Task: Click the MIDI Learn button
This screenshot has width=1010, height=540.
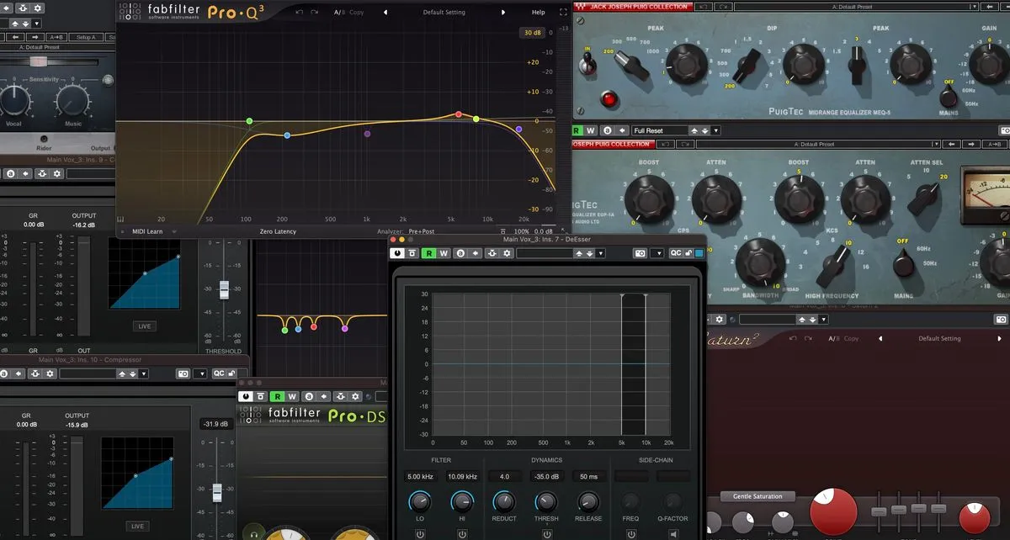Action: coord(146,231)
